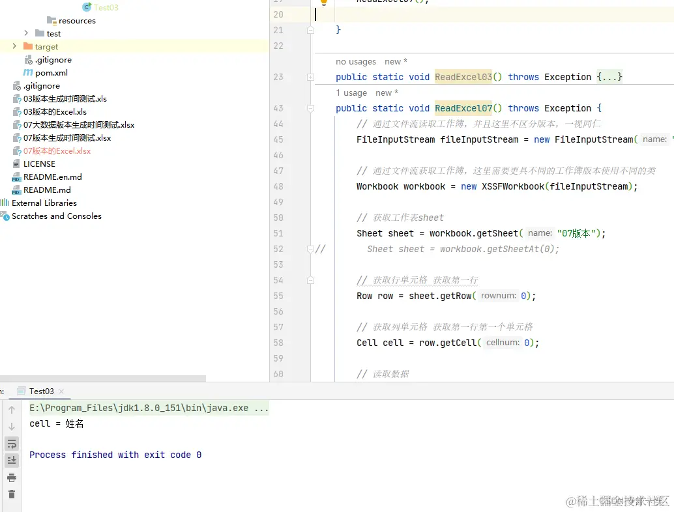Screen dimensions: 674x512
Task: Click the LICENSE file icon
Action: coord(16,164)
